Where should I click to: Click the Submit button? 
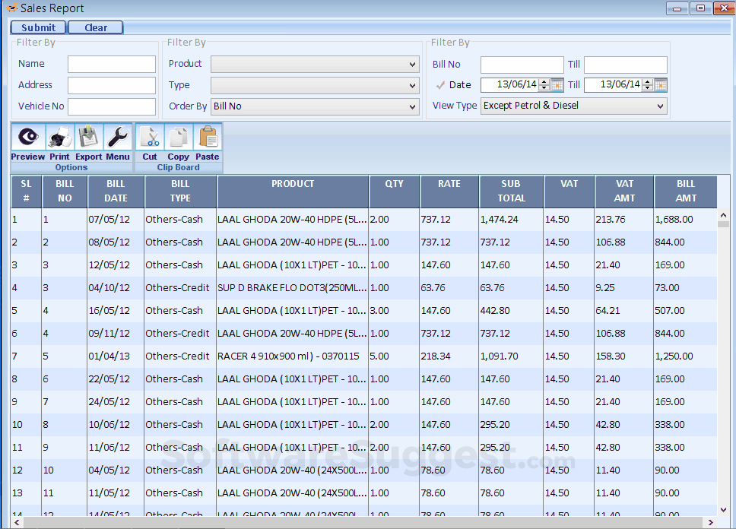click(37, 27)
